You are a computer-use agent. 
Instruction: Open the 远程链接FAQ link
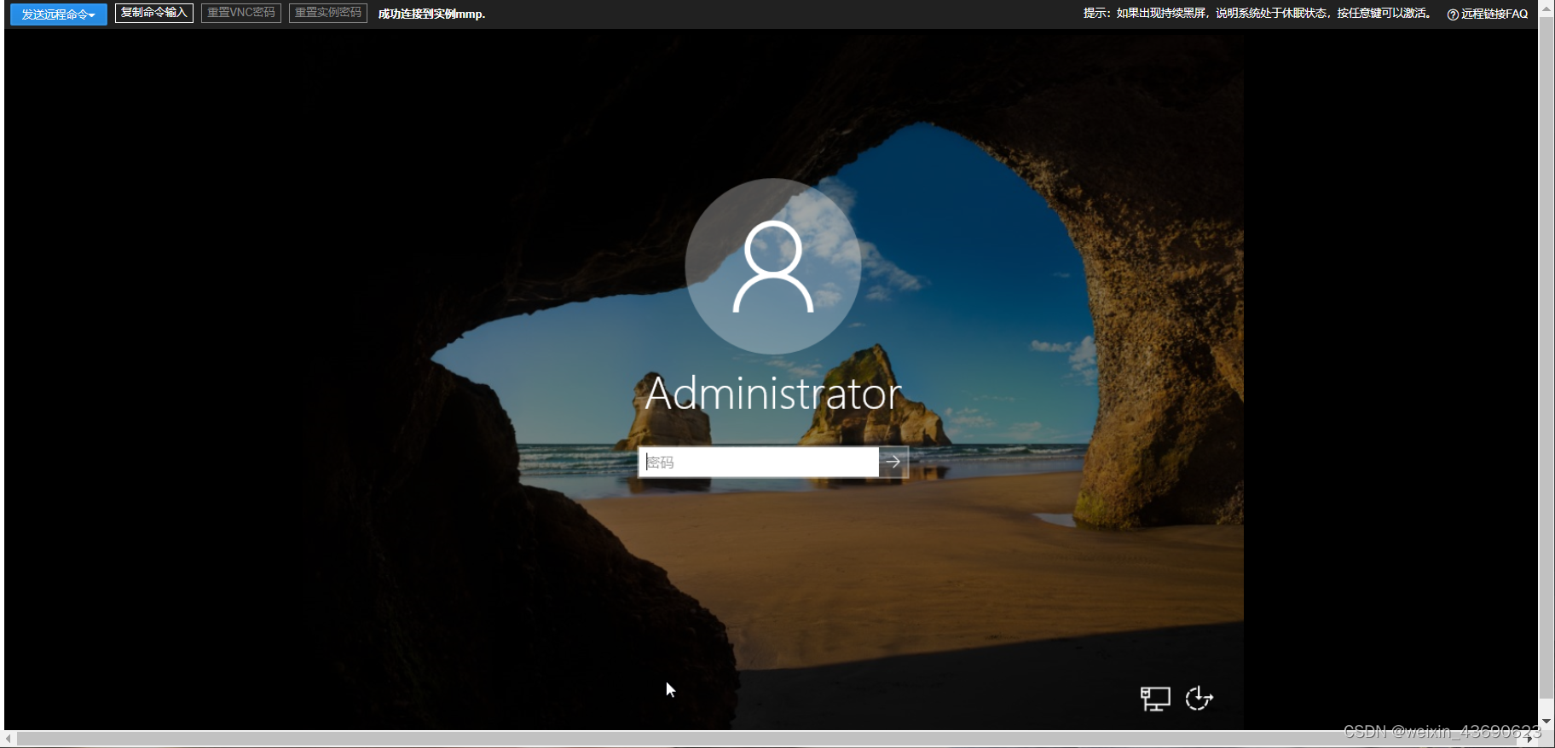point(1488,14)
